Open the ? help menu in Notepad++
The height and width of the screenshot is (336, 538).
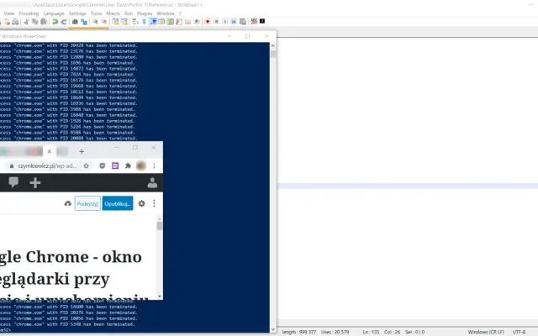[x=180, y=13]
